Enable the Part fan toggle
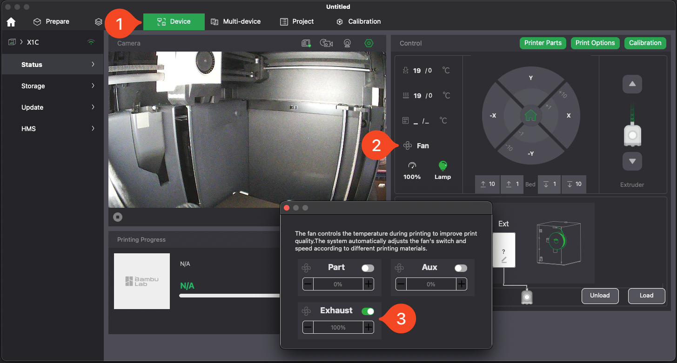This screenshot has height=363, width=677. pos(368,268)
